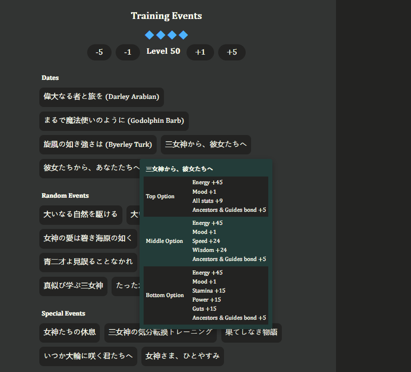This screenshot has height=372, width=411.
Task: Click the 三女神から、彼女たちへ event button
Action: click(x=206, y=144)
